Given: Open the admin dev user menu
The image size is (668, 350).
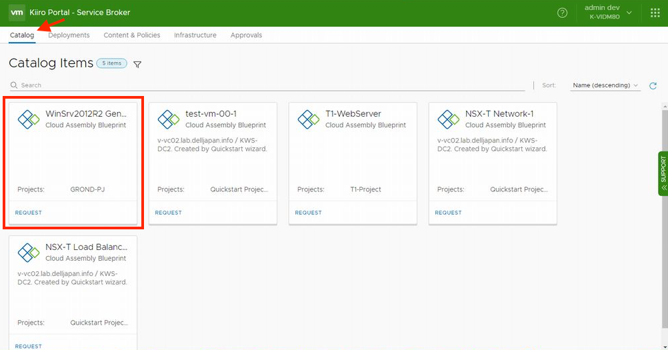Looking at the screenshot, I should pyautogui.click(x=608, y=13).
